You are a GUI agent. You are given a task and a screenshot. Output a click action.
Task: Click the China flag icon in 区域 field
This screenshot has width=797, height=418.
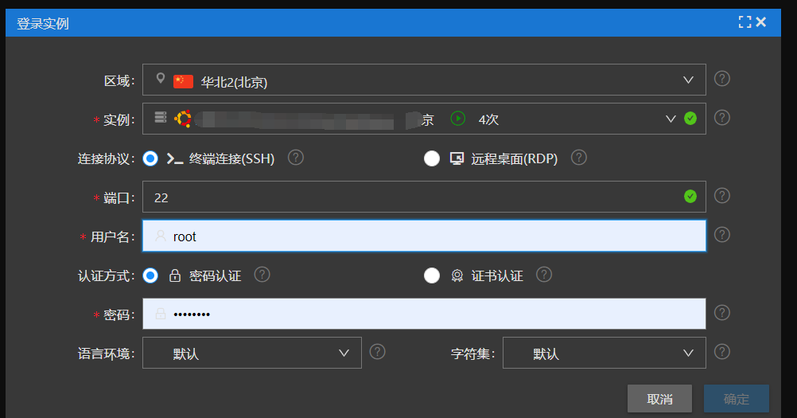(183, 81)
